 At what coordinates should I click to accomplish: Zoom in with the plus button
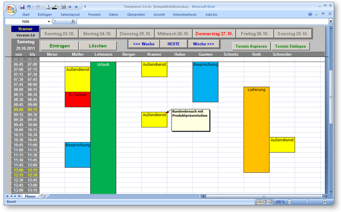pos(325,201)
